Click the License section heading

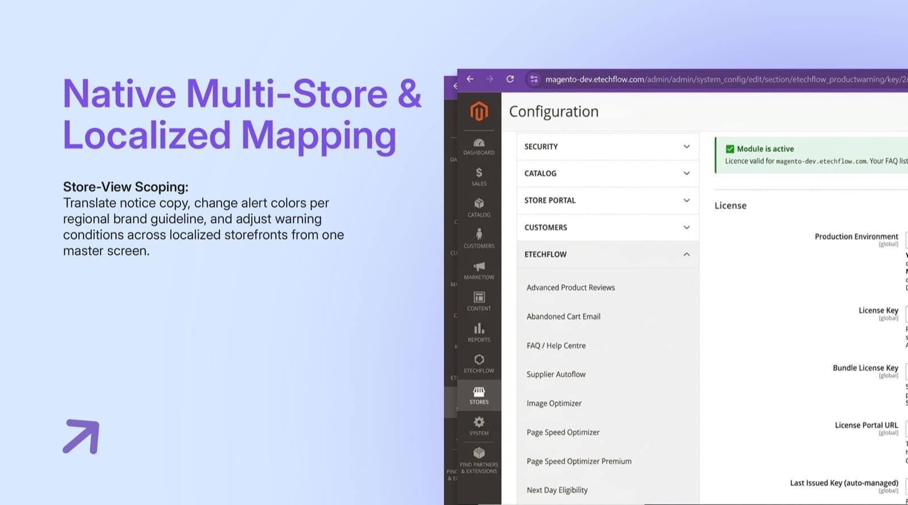(x=730, y=205)
